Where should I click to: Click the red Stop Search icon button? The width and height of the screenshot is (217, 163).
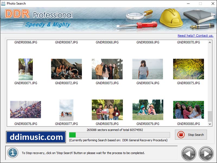click(181, 135)
